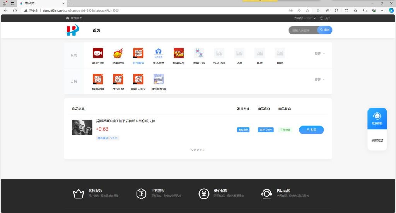The width and height of the screenshot is (396, 213).
Task: Click the 售后无忧 headset icon in footer
Action: click(x=266, y=194)
